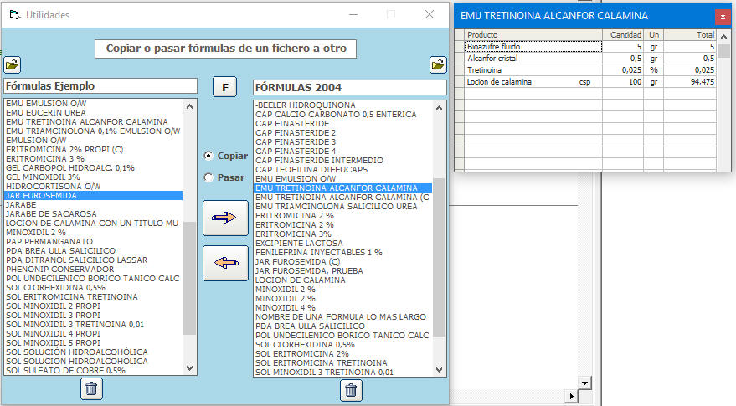This screenshot has height=406, width=736.
Task: Click the Utilidades window title icon
Action: pyautogui.click(x=15, y=15)
